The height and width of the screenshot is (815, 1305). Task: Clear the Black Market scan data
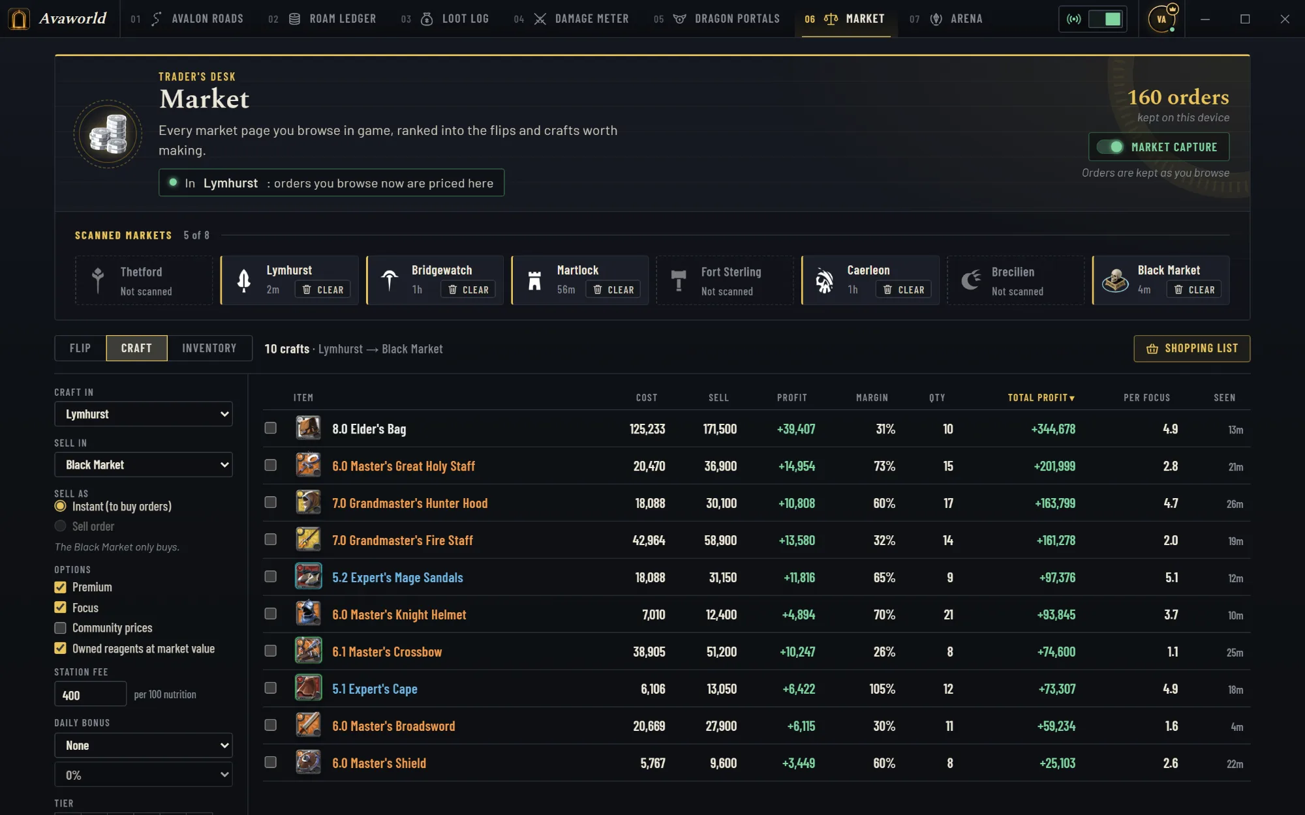pos(1195,289)
